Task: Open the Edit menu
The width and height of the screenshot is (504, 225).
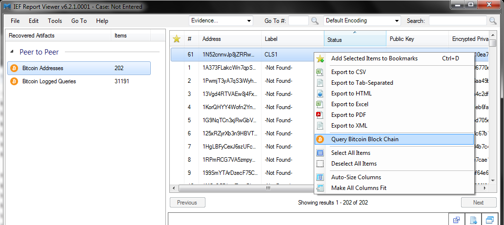Action: pyautogui.click(x=34, y=21)
